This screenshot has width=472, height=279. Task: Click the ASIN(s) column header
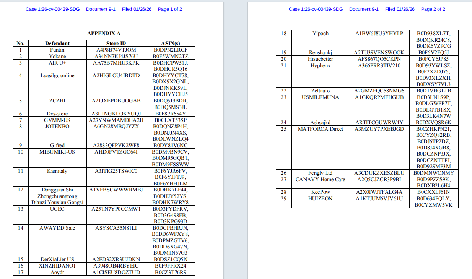[x=171, y=43]
